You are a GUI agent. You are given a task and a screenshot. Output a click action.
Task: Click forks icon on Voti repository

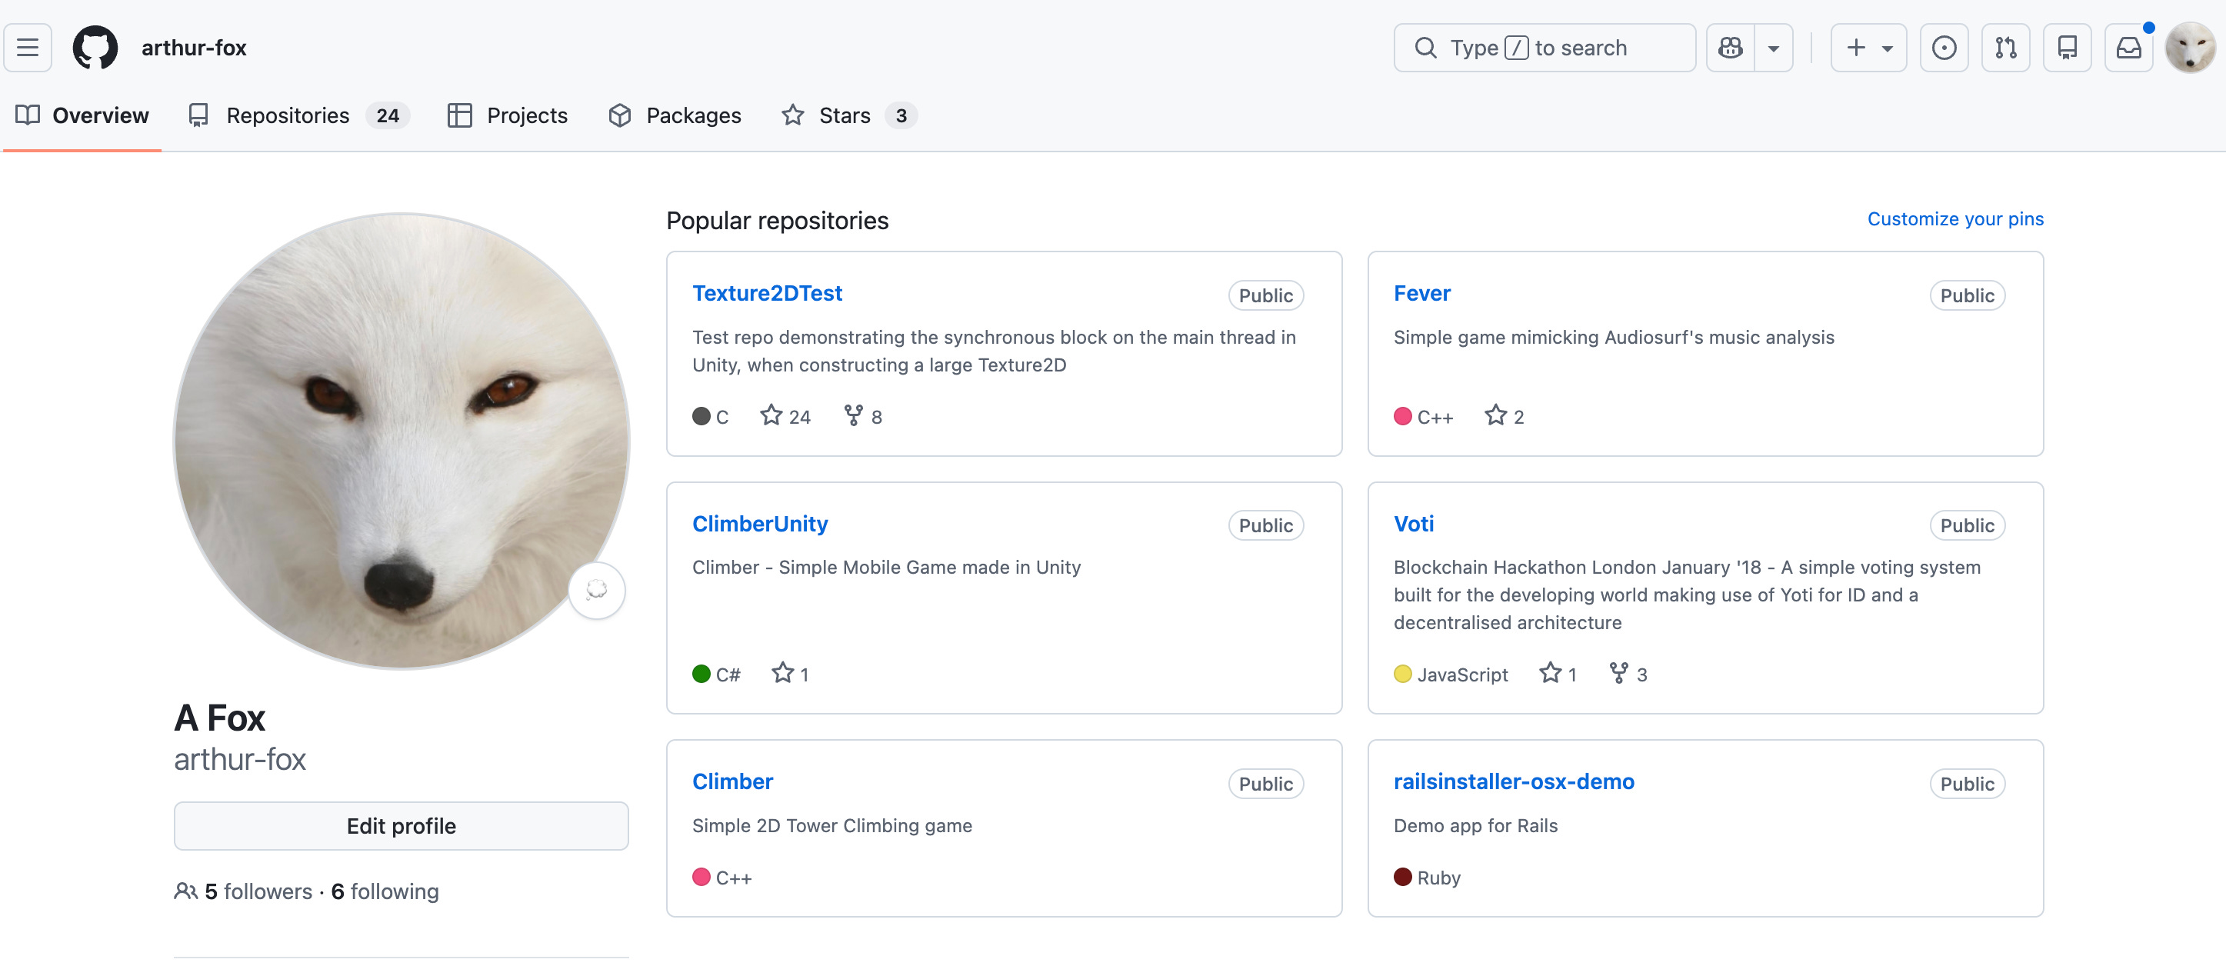[x=1618, y=673]
